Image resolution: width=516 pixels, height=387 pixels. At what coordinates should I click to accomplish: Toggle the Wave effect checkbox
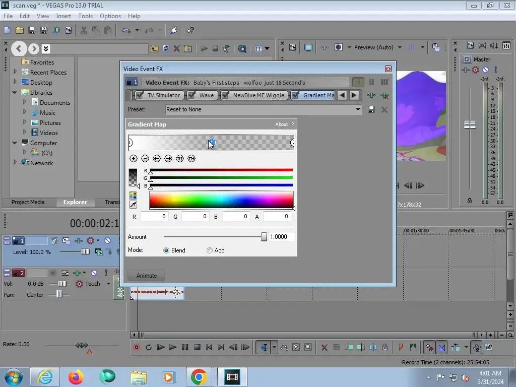[x=191, y=95]
